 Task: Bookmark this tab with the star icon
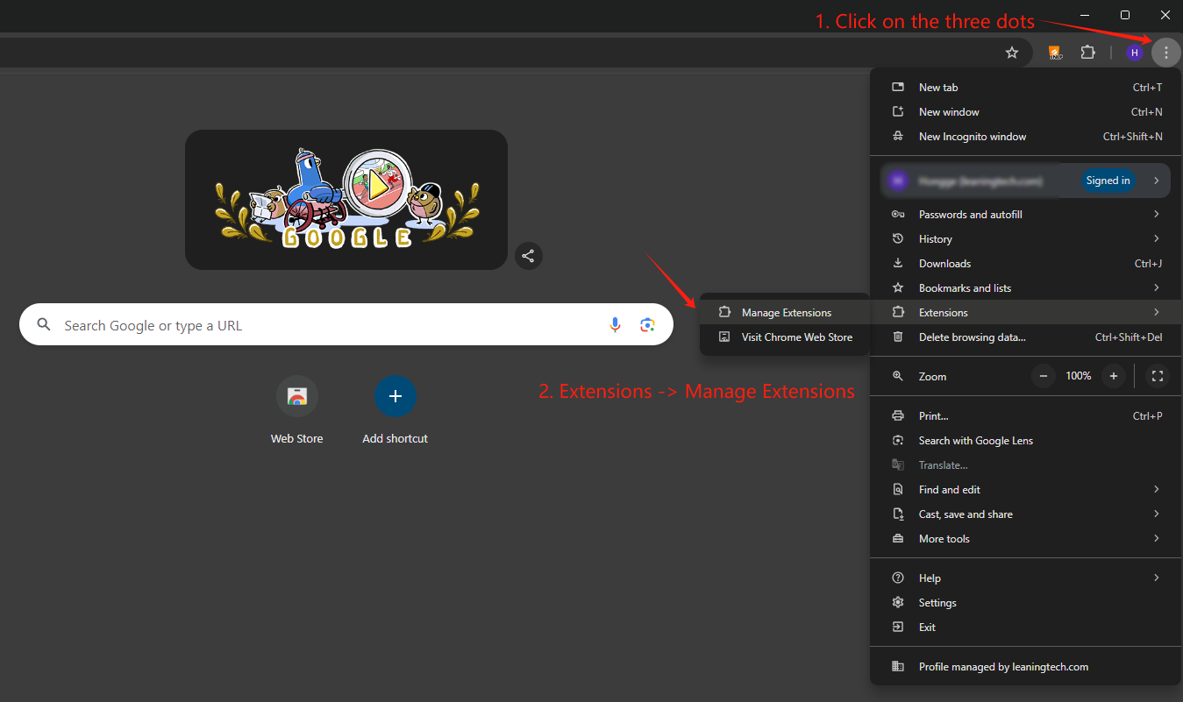[x=1012, y=53]
